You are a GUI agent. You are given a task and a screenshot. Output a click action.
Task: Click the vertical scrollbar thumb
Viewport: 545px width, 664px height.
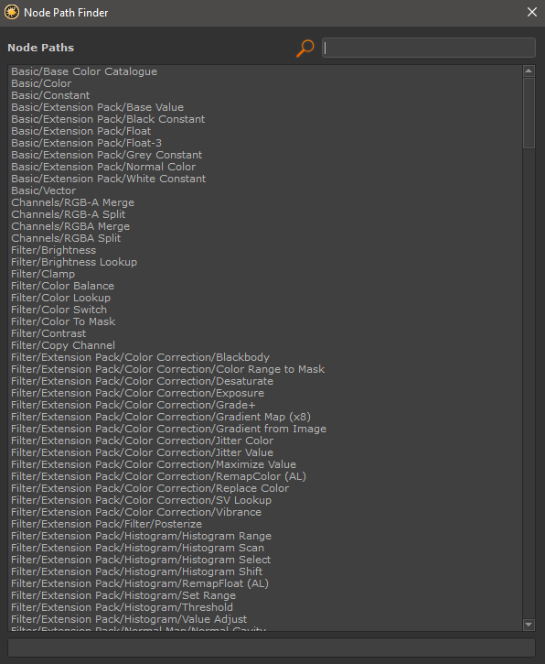(x=529, y=113)
